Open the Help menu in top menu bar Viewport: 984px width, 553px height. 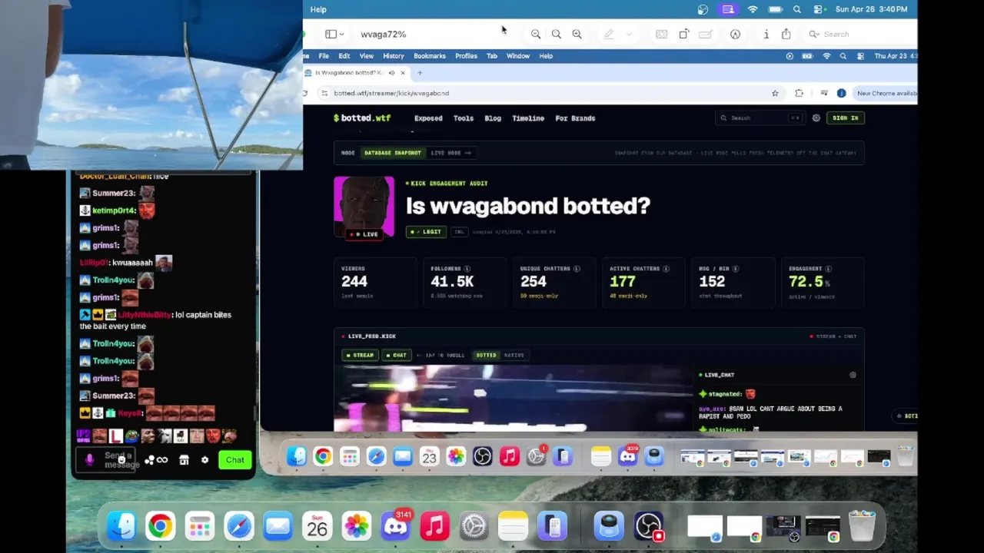click(x=318, y=9)
